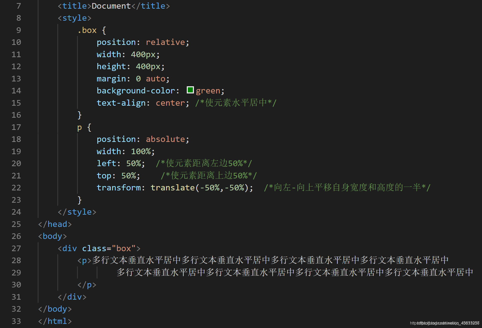Click the closing style tag
482x328 pixels.
pyautogui.click(x=77, y=212)
